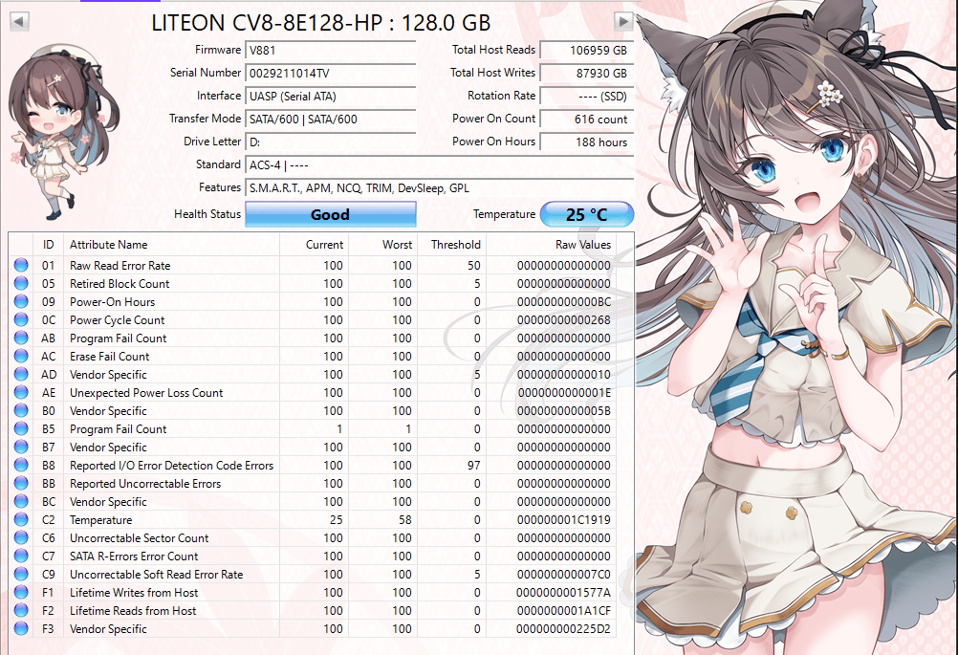Screen dimensions: 958x655
Task: Click the Threshold column header
Action: pyautogui.click(x=451, y=245)
